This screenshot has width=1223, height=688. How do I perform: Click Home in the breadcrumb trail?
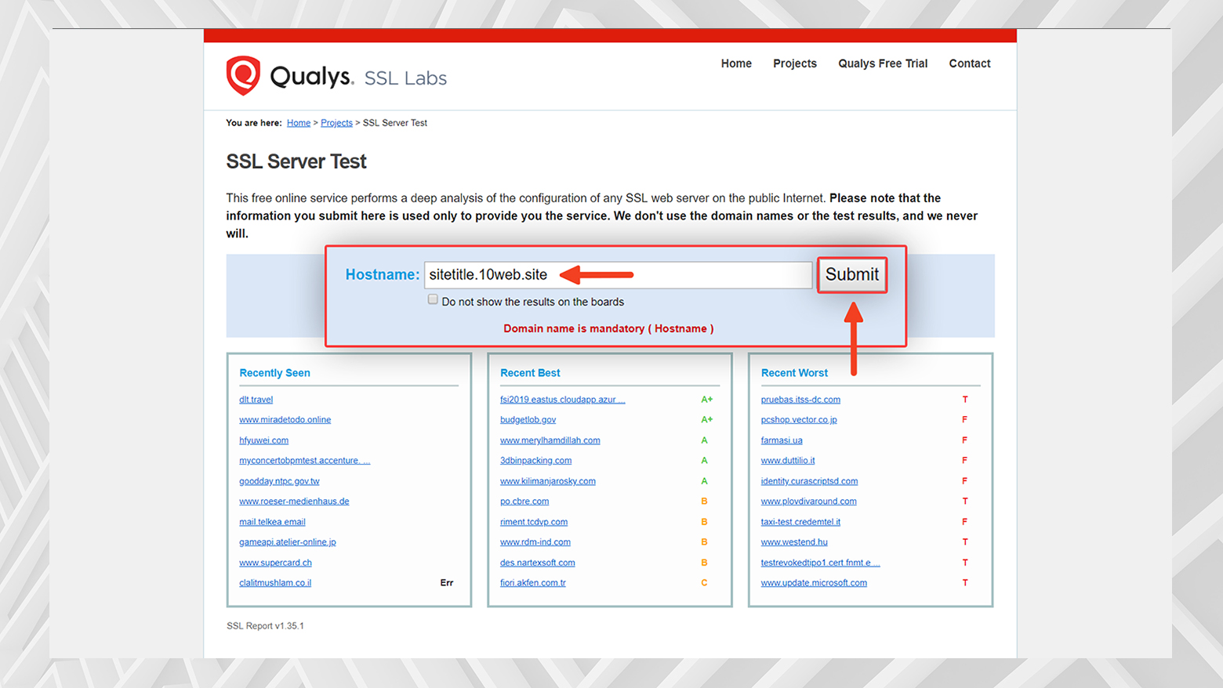pos(298,122)
